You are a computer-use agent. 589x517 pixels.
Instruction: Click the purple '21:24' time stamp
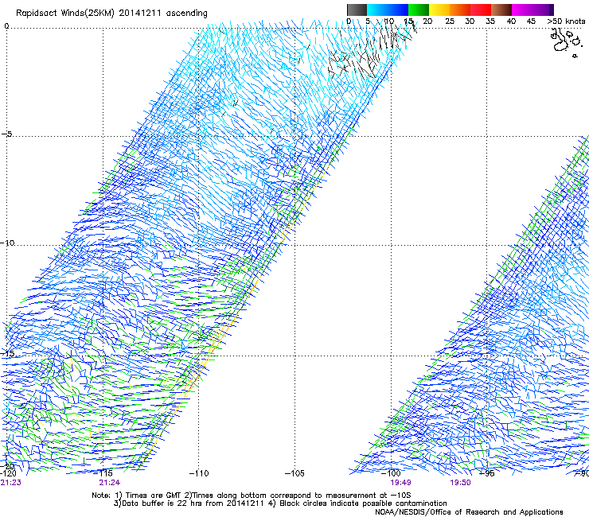[110, 482]
